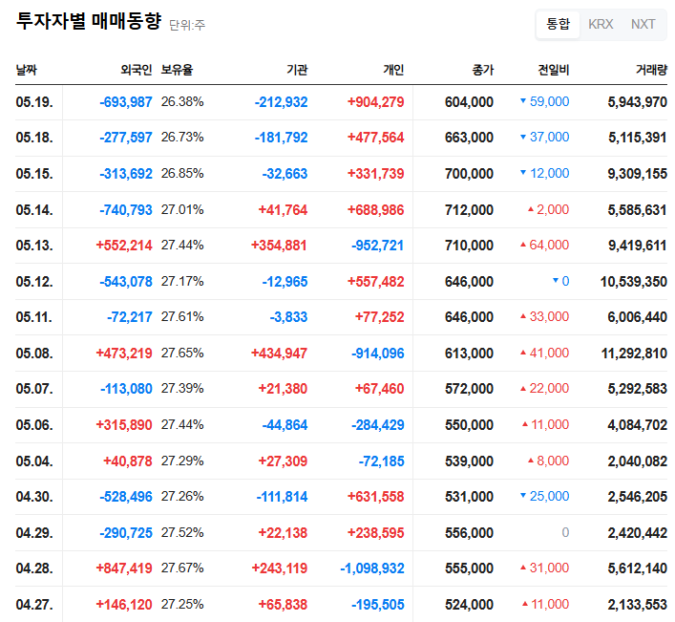Click foreign net value -693,987
Image resolution: width=675 pixels, height=622 pixels.
pos(126,102)
